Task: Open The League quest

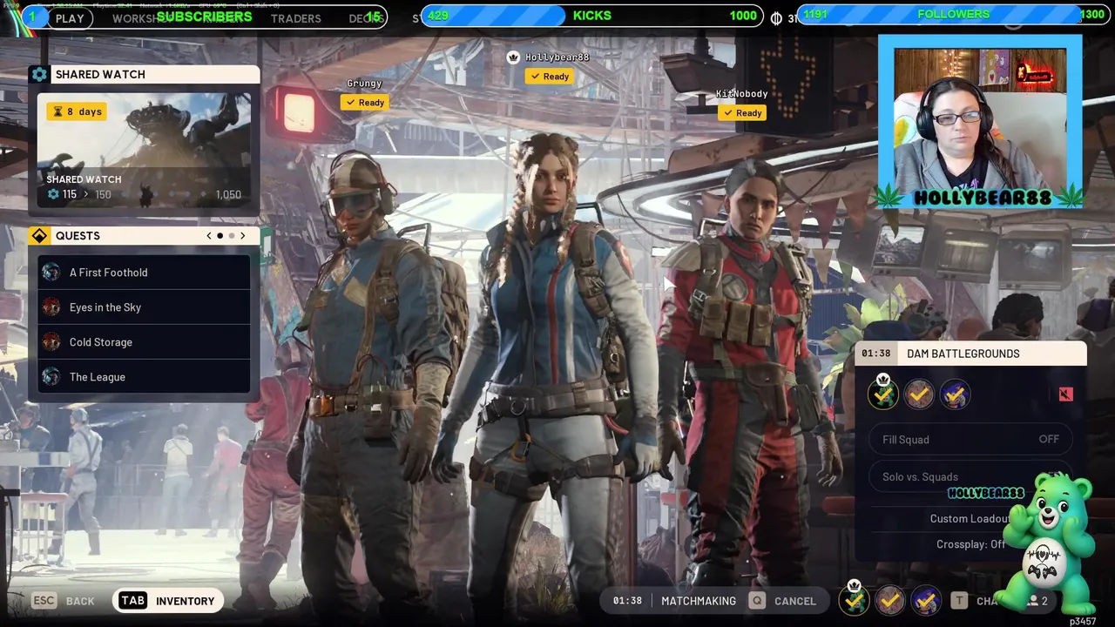Action: [x=144, y=377]
